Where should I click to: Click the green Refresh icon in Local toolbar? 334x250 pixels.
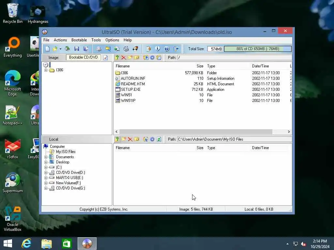point(159,139)
